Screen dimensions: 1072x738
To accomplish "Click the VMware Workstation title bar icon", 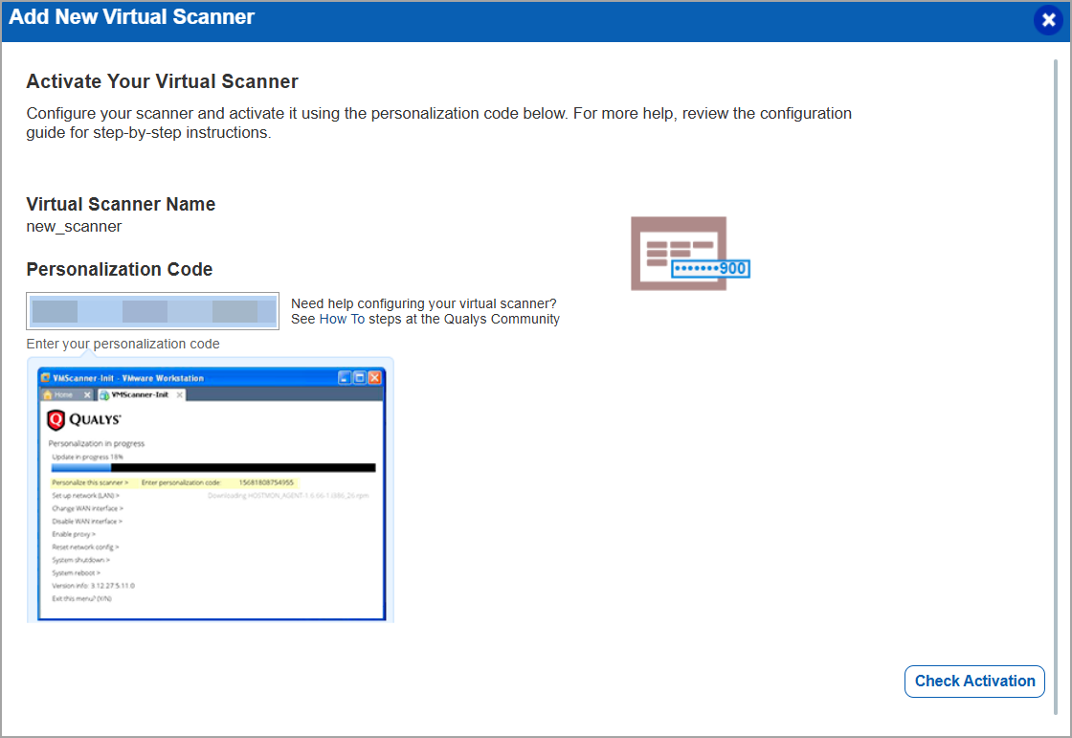I will click(x=45, y=376).
